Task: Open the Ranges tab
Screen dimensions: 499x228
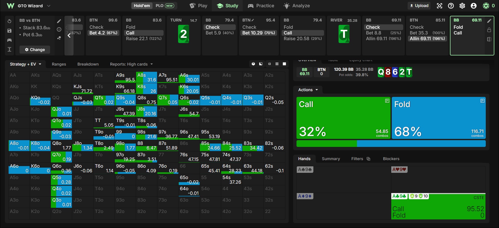Action: [59, 64]
